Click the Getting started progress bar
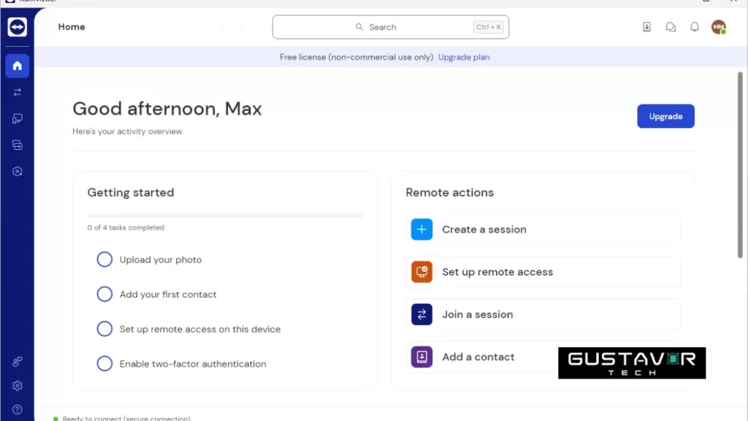The height and width of the screenshot is (421, 748). click(225, 216)
